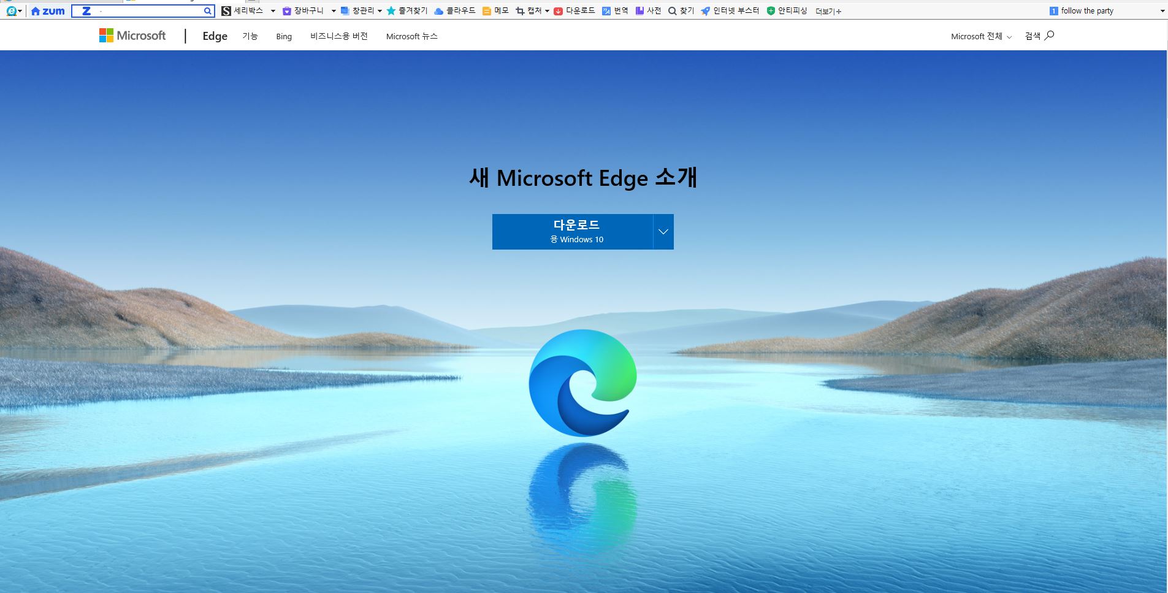Open 즐겨찾기 favorites star
Image resolution: width=1168 pixels, height=593 pixels.
pyautogui.click(x=407, y=11)
